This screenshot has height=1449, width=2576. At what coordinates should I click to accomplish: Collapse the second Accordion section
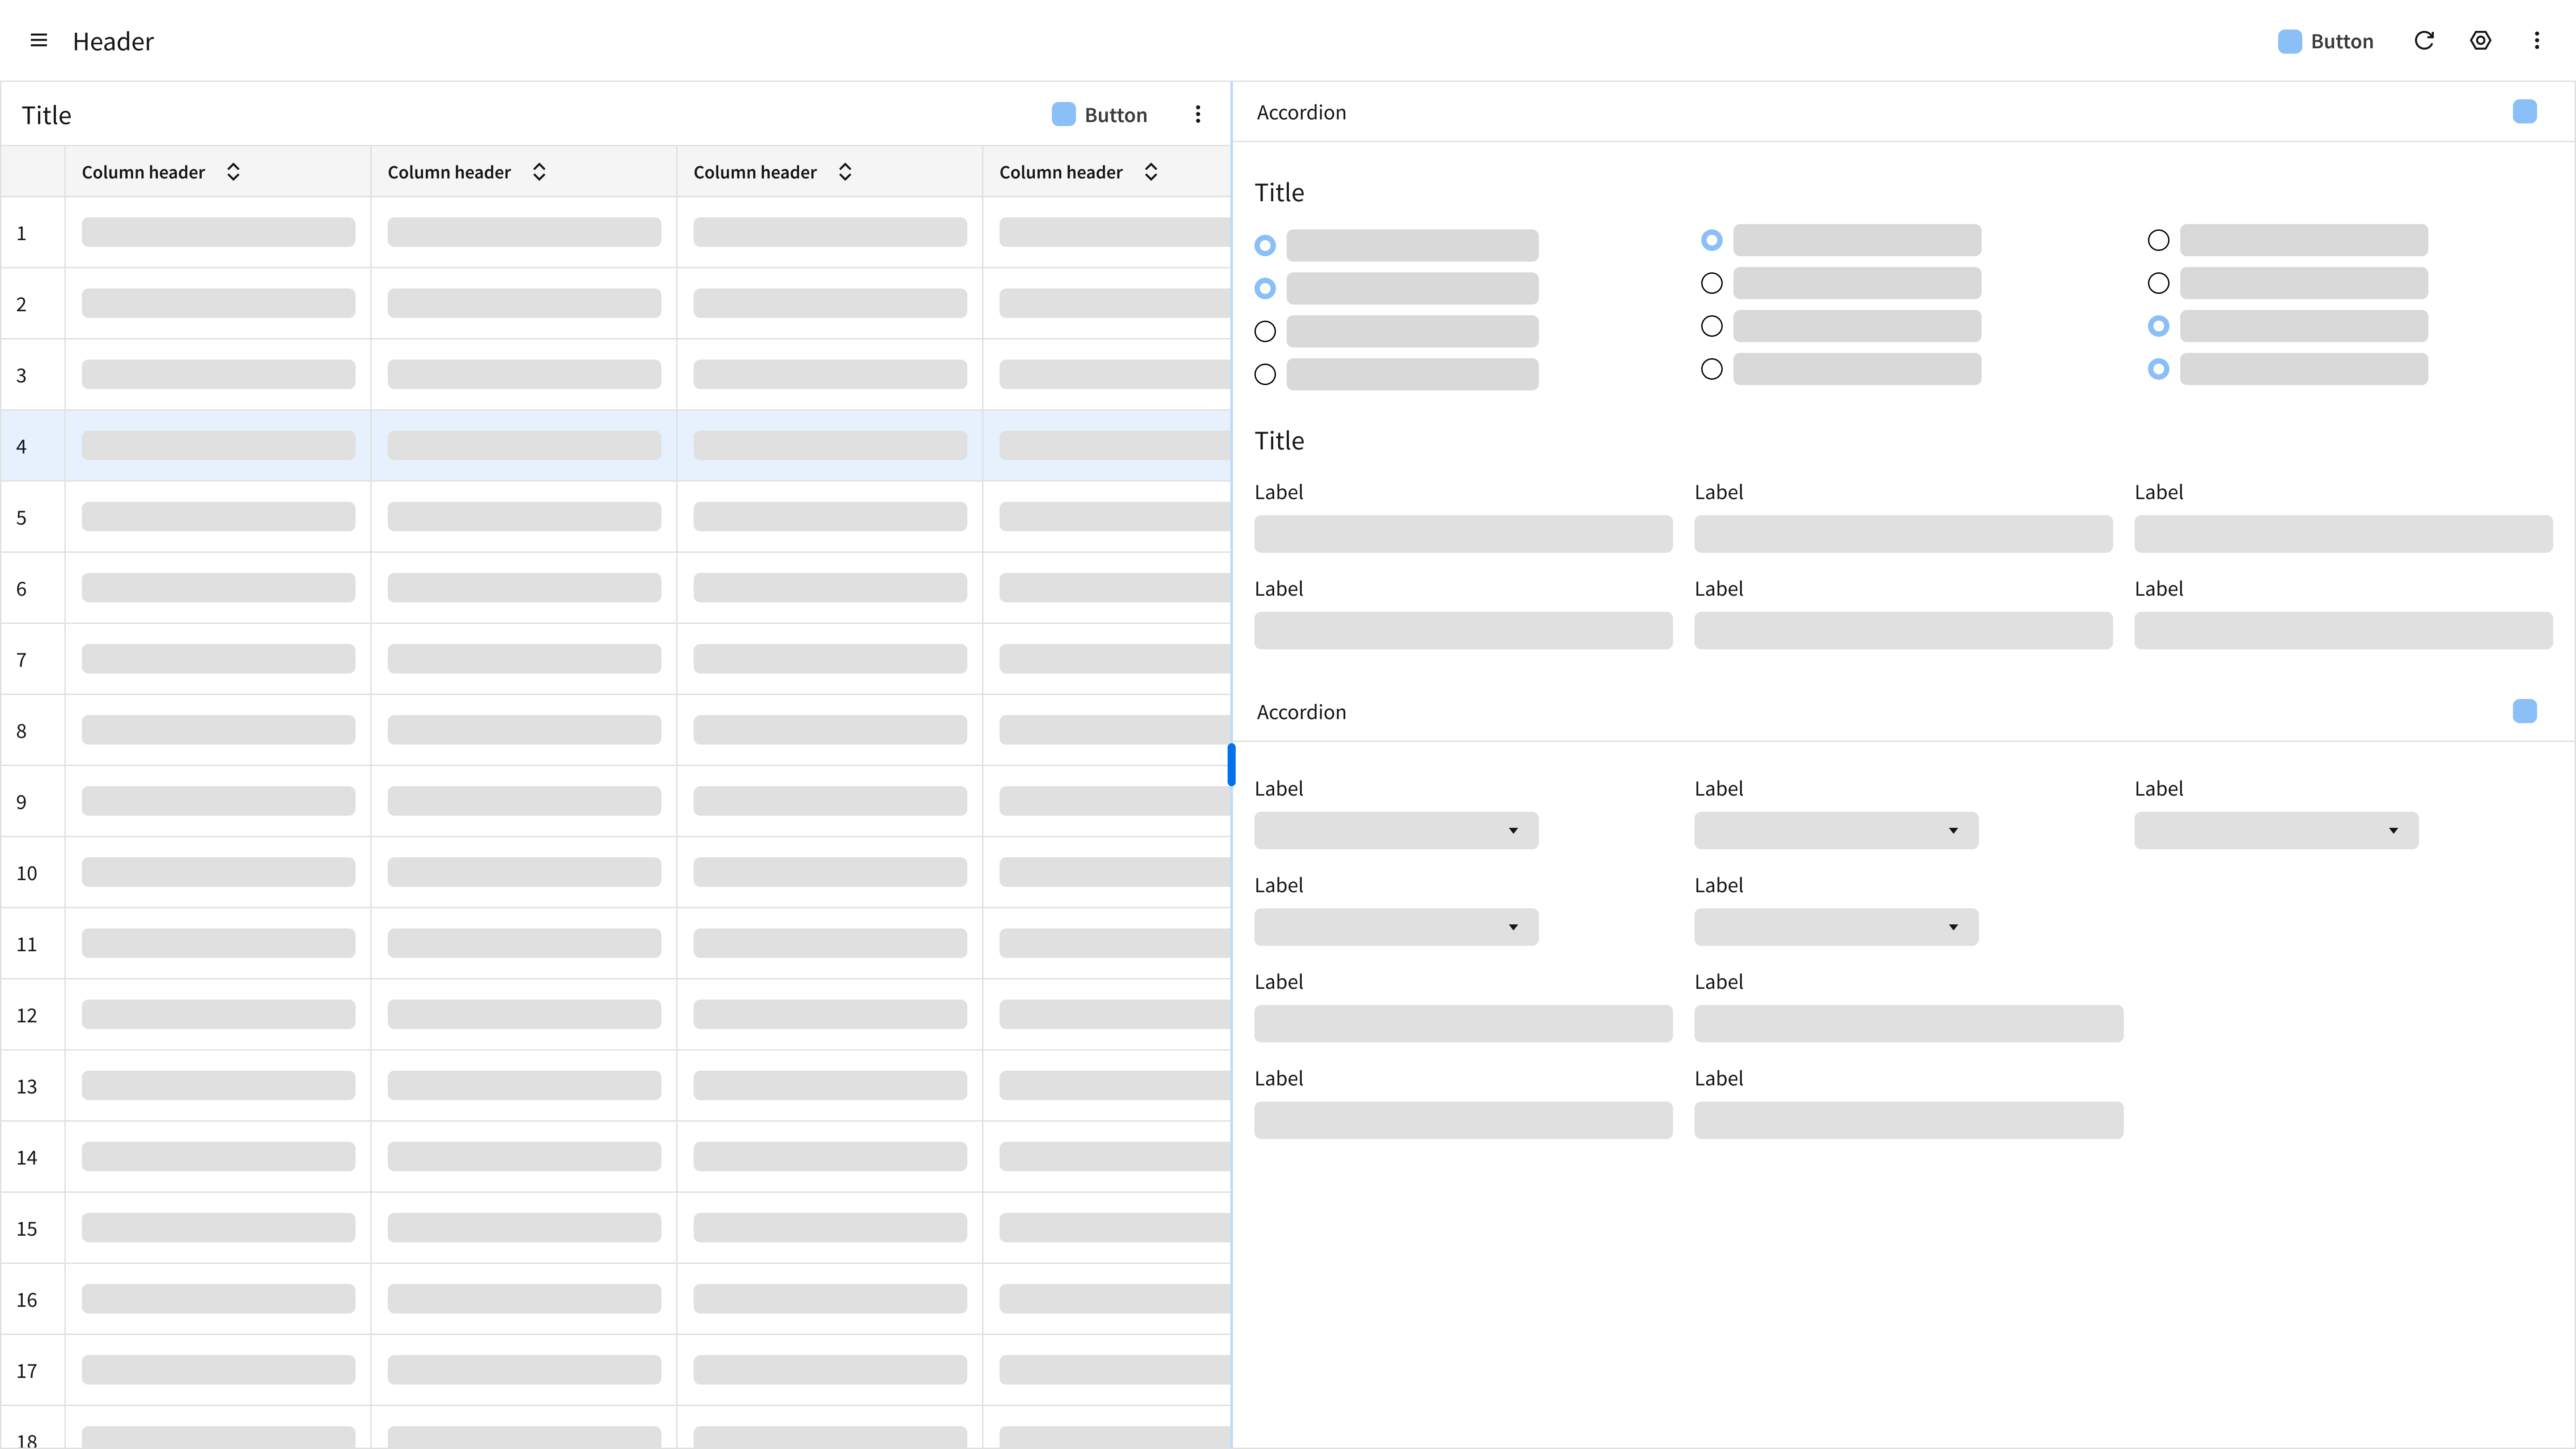[2524, 712]
